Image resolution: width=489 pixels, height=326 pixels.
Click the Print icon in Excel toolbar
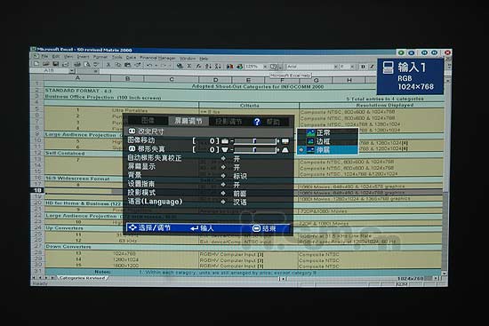77,65
